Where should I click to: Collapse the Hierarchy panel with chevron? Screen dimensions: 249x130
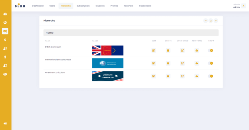coord(206,21)
